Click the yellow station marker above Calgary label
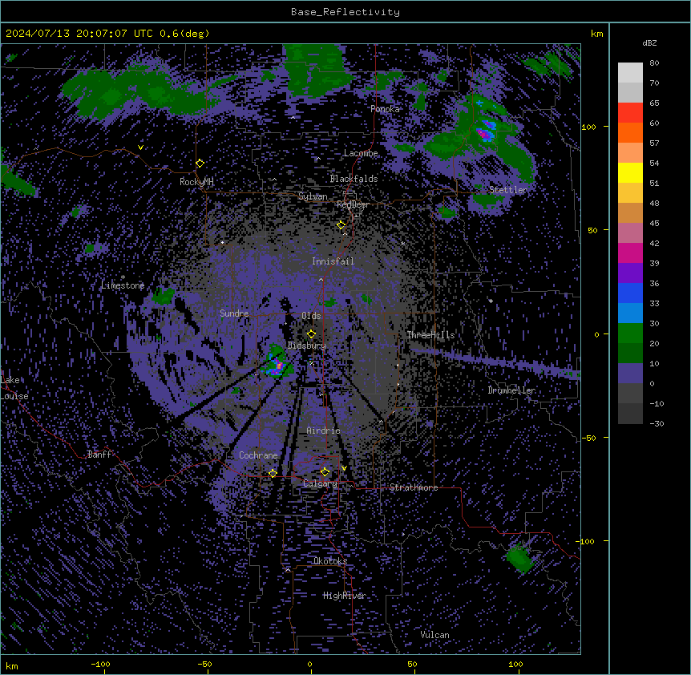The width and height of the screenshot is (691, 675). tap(325, 472)
